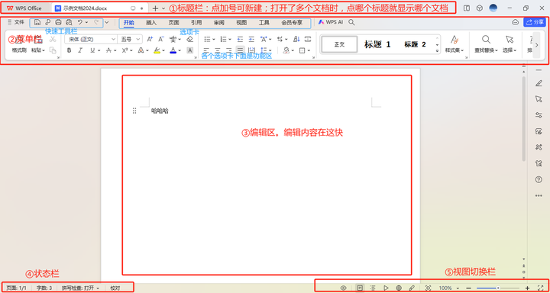
Task: Switch to the 插入 tab
Action: pos(151,22)
